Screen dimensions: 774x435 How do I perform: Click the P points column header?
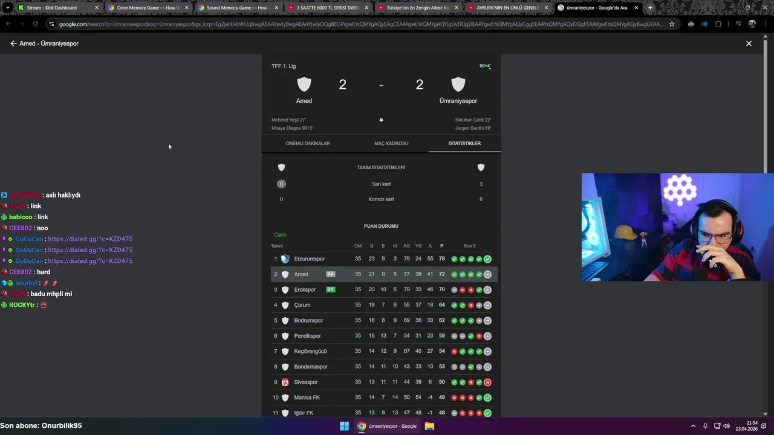tap(441, 246)
